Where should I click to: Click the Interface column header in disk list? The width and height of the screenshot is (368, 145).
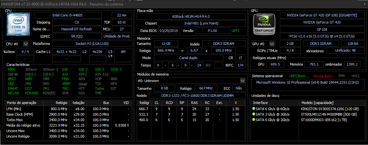[275, 103]
